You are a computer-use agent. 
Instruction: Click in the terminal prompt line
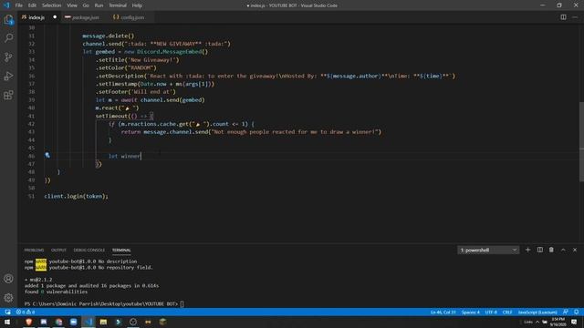[x=104, y=303]
